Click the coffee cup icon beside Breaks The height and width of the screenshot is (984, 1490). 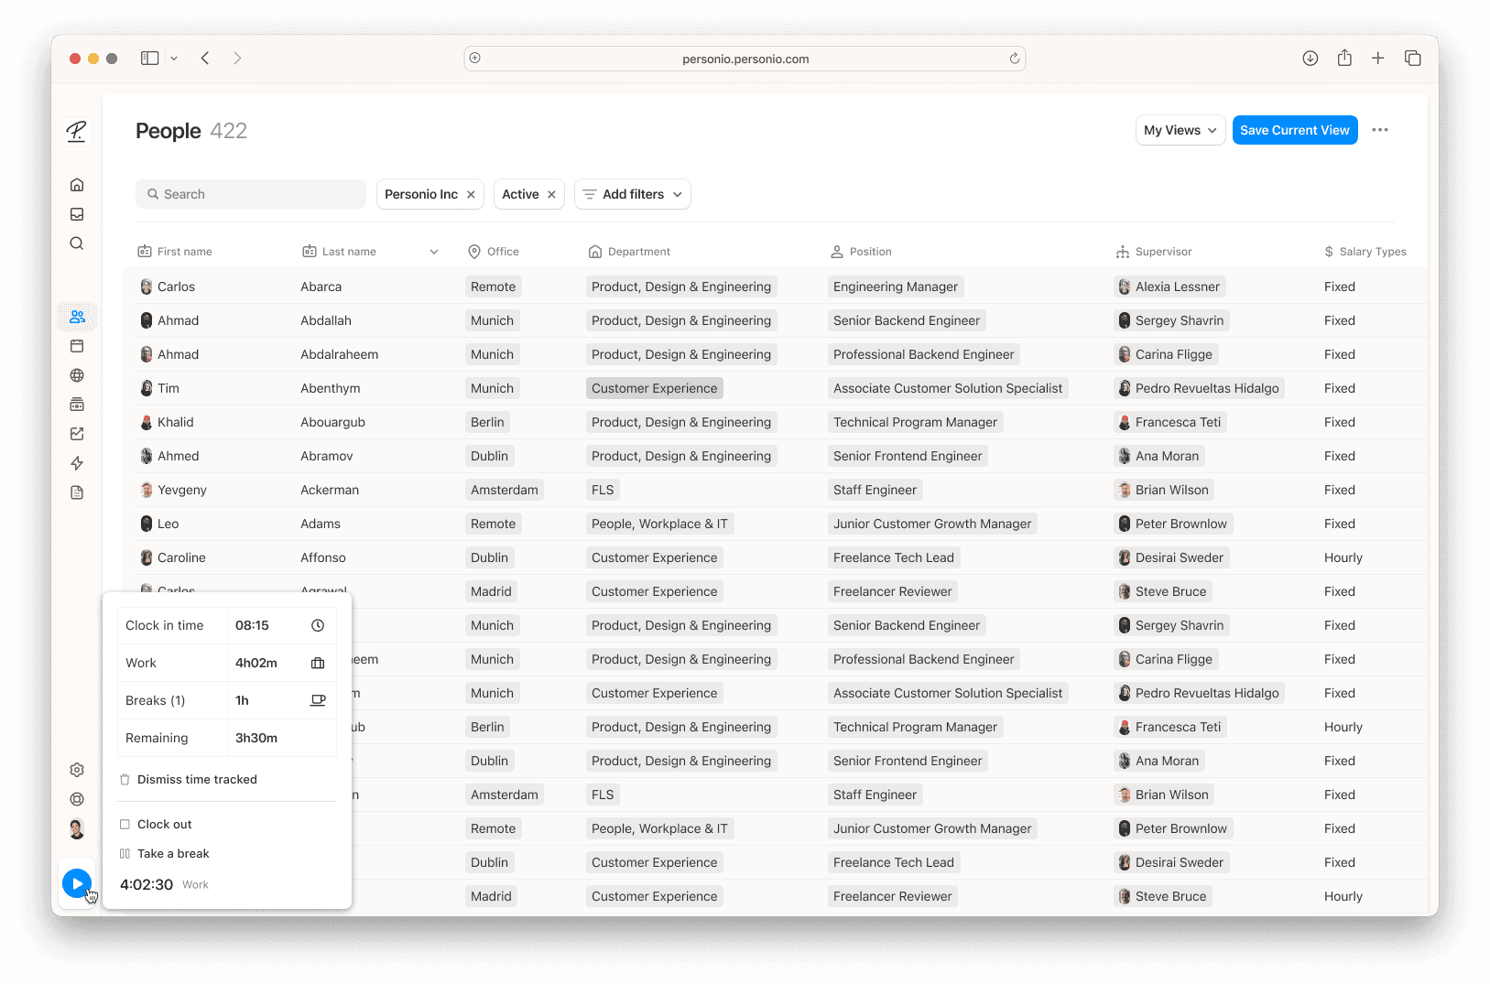[x=318, y=700]
